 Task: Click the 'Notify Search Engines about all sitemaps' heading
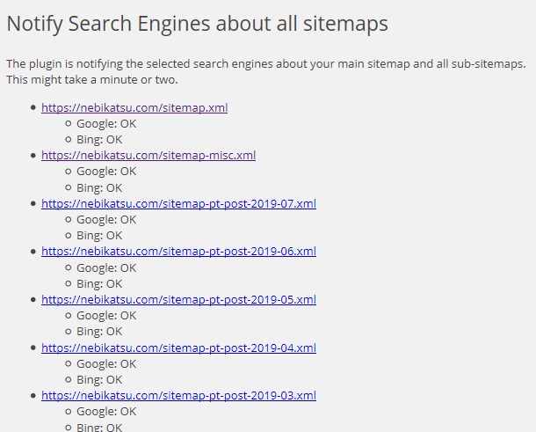click(197, 24)
